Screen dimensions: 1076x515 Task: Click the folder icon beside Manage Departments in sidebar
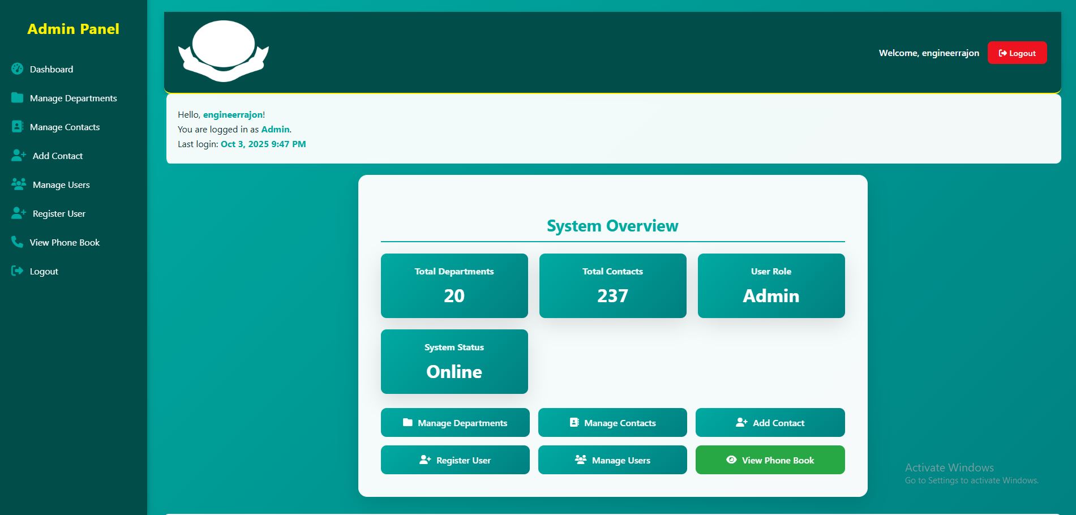pos(17,97)
